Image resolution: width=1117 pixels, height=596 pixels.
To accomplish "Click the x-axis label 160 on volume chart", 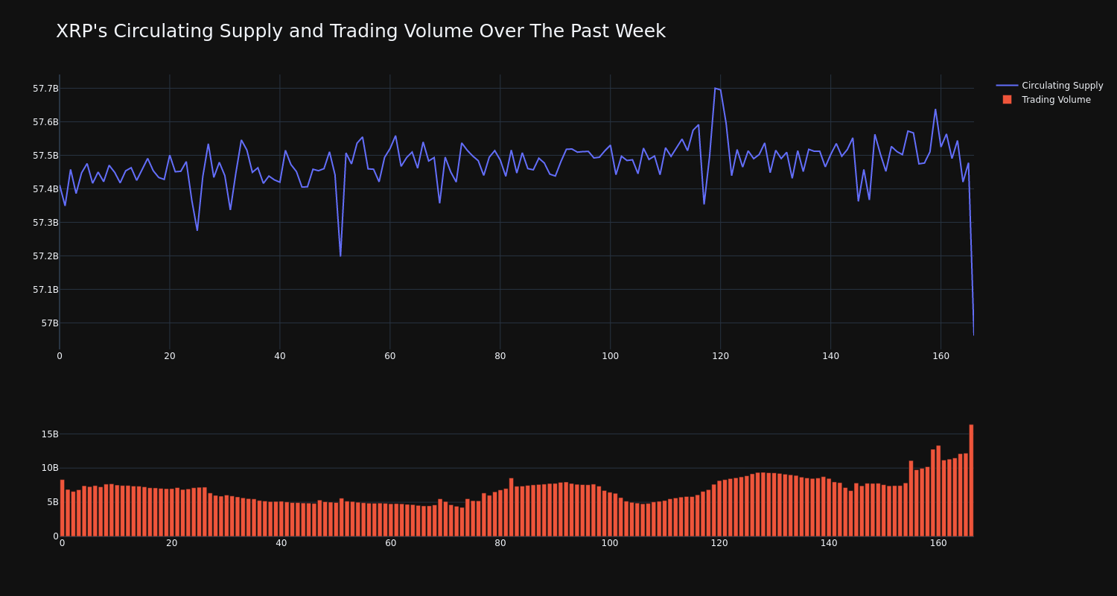I will (938, 543).
